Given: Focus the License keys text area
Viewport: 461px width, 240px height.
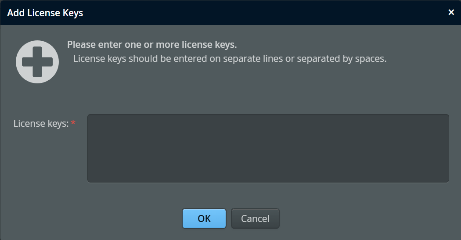Looking at the screenshot, I should [268, 148].
